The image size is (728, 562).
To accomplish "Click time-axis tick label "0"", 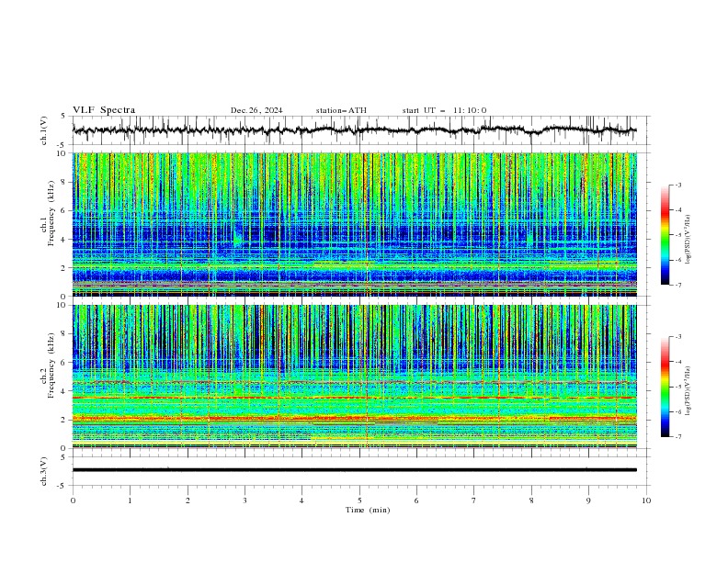I will pos(73,500).
